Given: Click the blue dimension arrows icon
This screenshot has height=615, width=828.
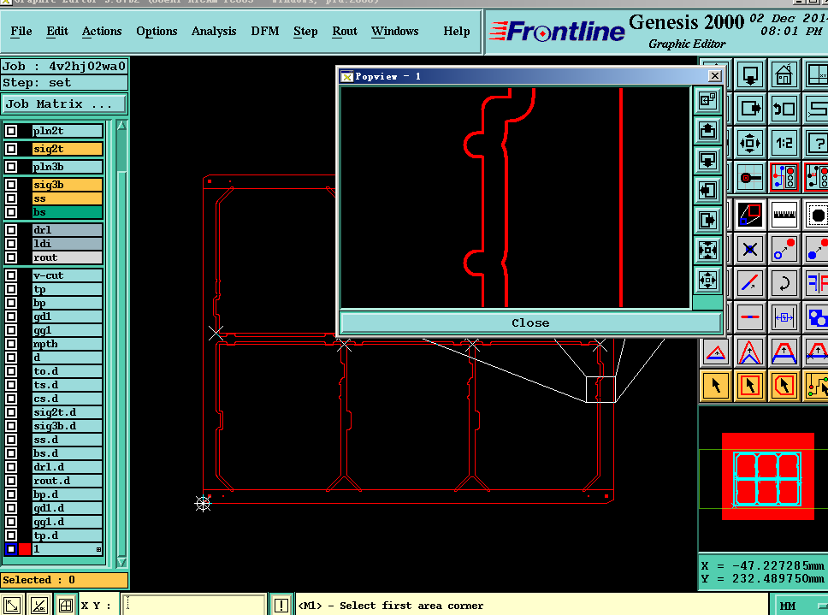Looking at the screenshot, I should (784, 316).
